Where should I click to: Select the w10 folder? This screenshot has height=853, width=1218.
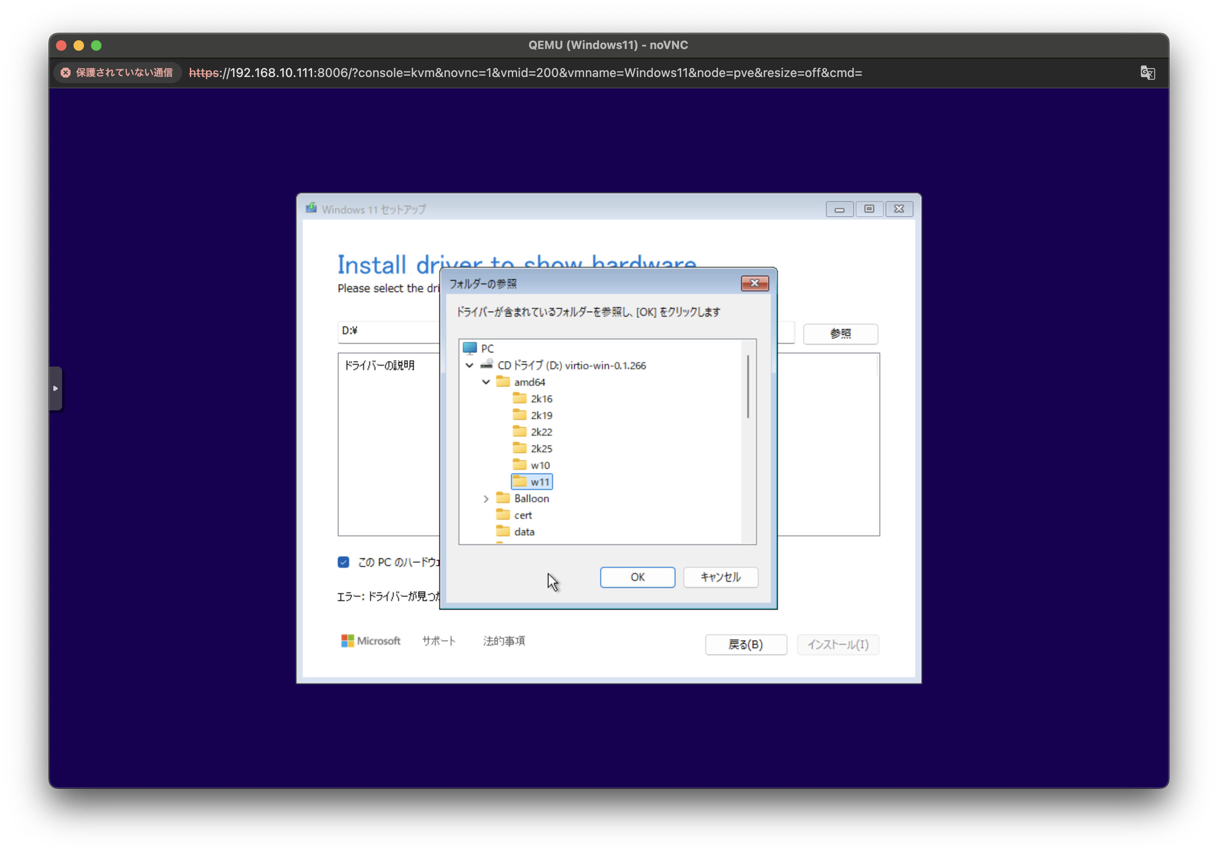click(x=539, y=465)
